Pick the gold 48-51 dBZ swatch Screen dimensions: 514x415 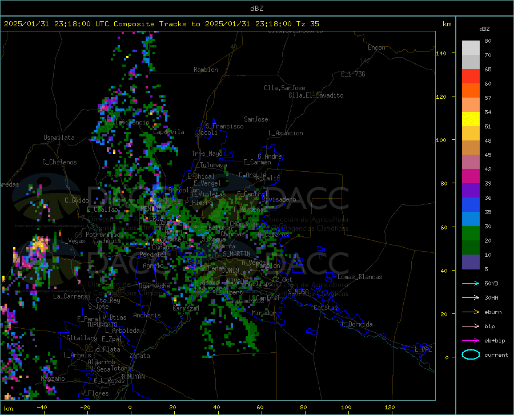pyautogui.click(x=471, y=134)
